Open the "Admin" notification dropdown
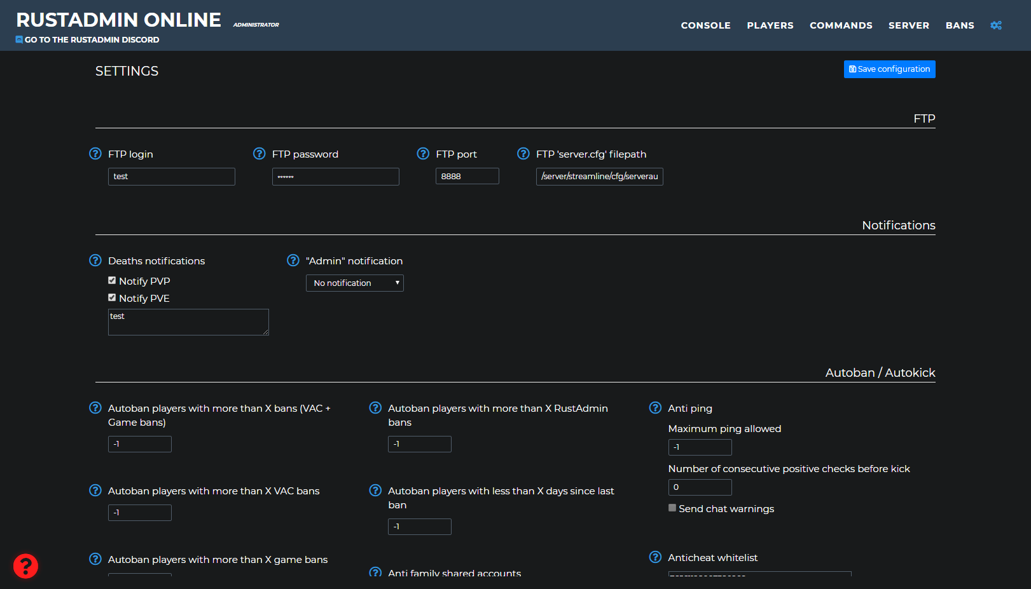The image size is (1031, 589). point(355,283)
